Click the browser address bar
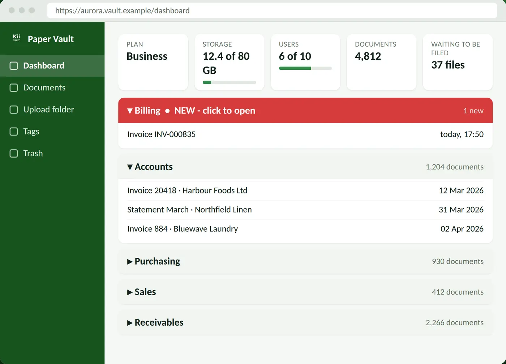The width and height of the screenshot is (506, 364). pyautogui.click(x=272, y=10)
